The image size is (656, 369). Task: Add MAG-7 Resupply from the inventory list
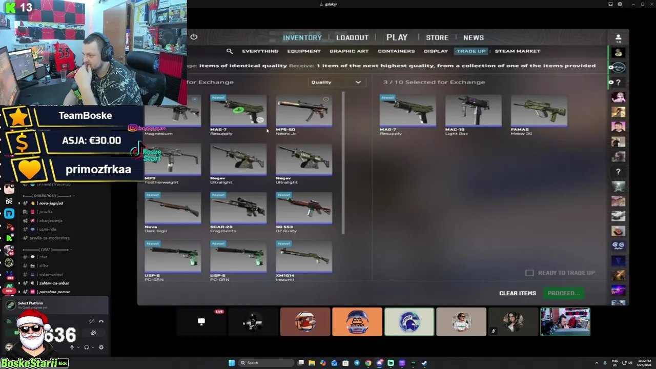coord(238,115)
